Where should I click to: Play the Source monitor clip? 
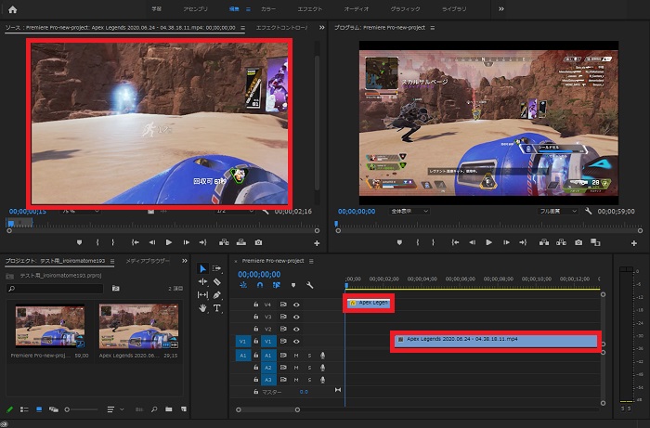[169, 242]
